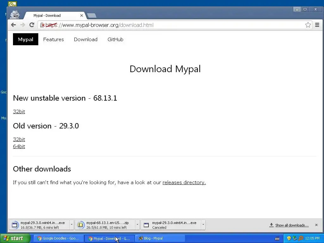Download 32bit of unstable version 68.13.1
Screen dimensions: 324x243
pyautogui.click(x=19, y=112)
